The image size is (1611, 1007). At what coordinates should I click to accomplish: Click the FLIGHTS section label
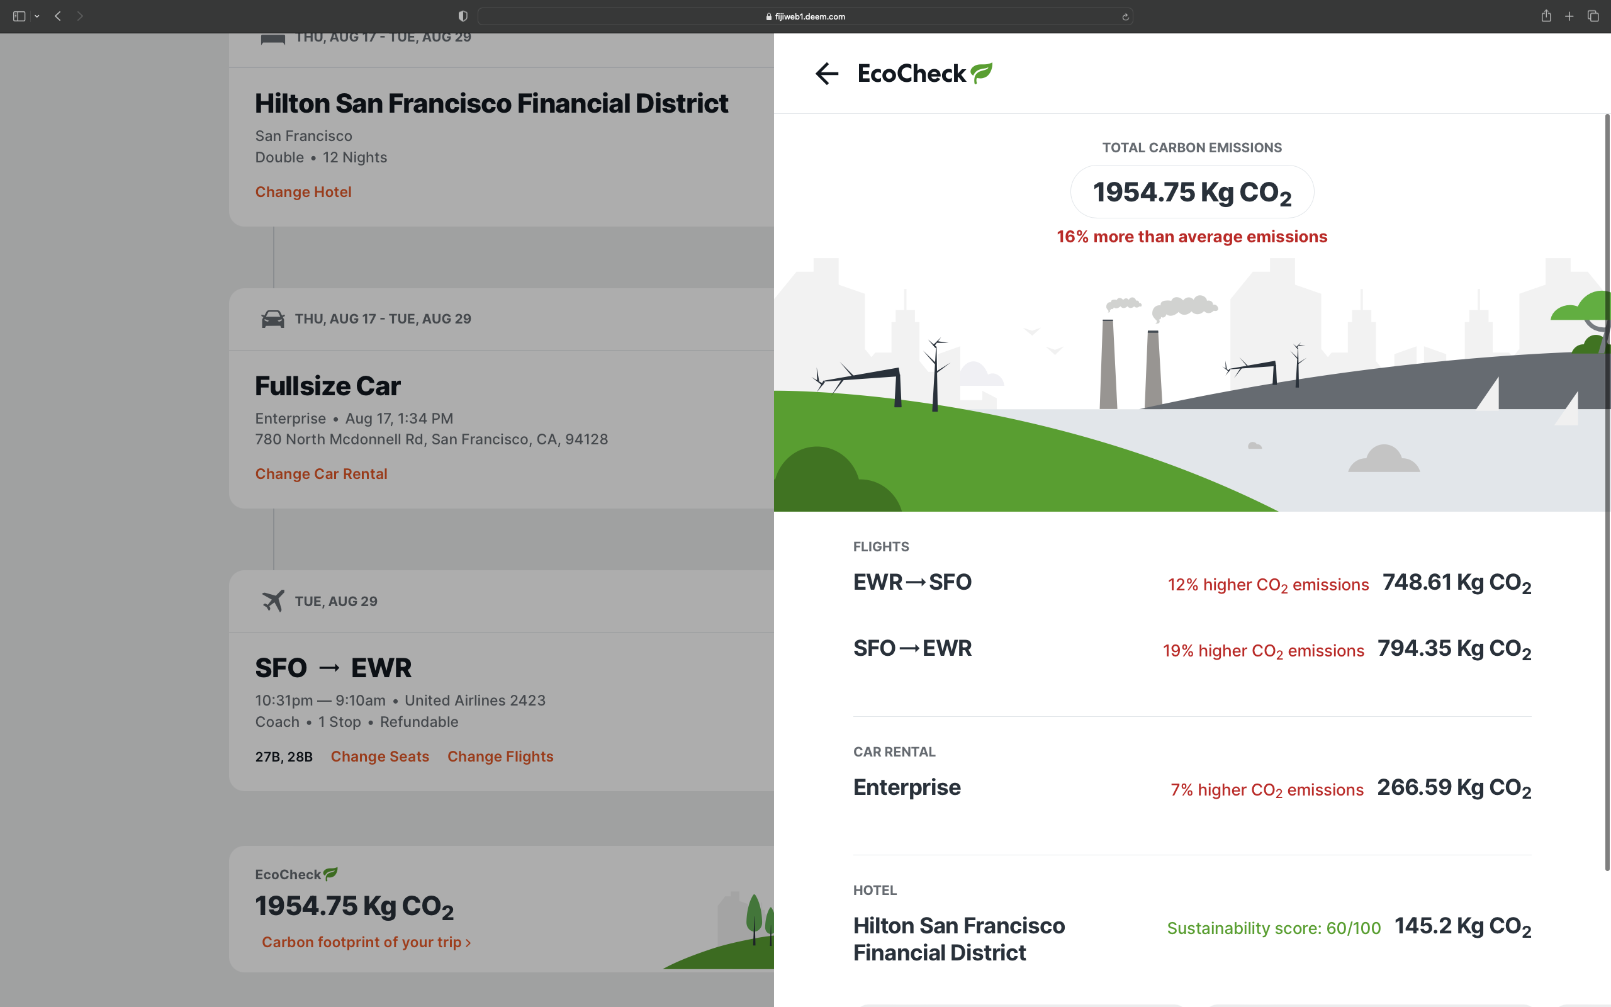point(881,547)
